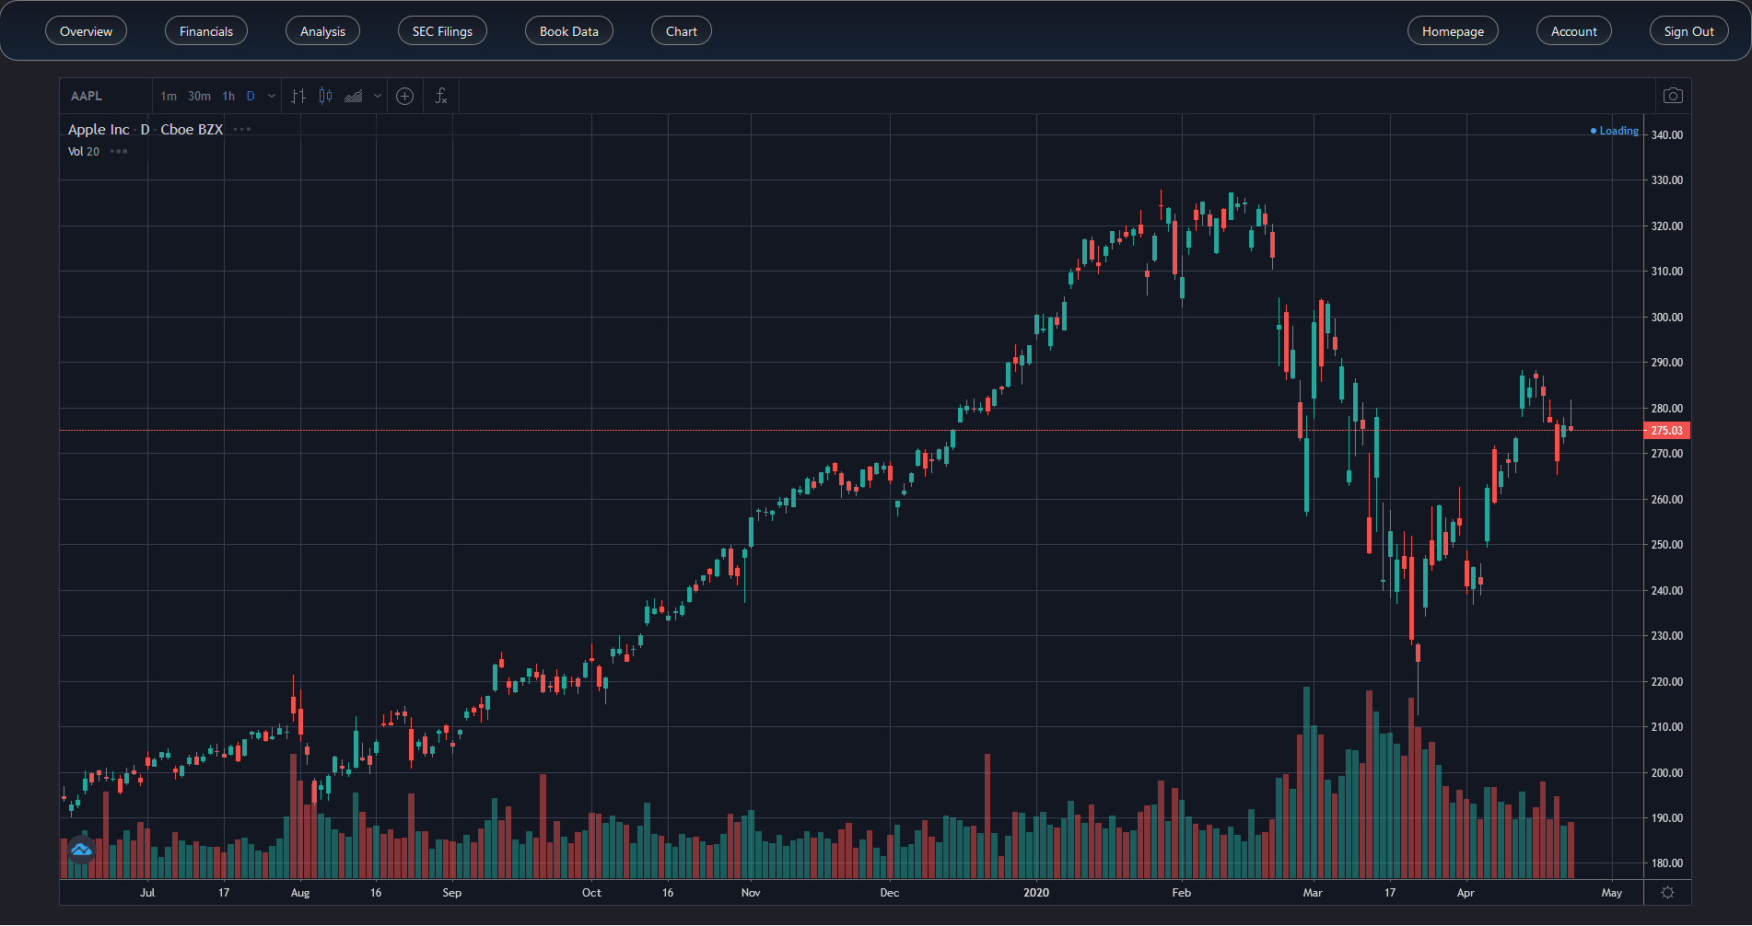Click the May label on the time axis
Viewport: 1752px width, 926px height.
click(1612, 893)
